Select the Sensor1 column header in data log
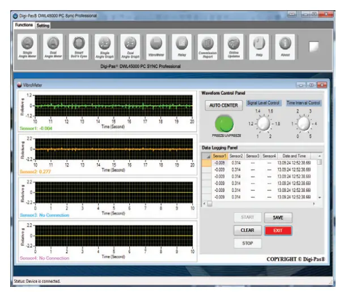Viewport: 348px width, 292px height. pyautogui.click(x=219, y=156)
